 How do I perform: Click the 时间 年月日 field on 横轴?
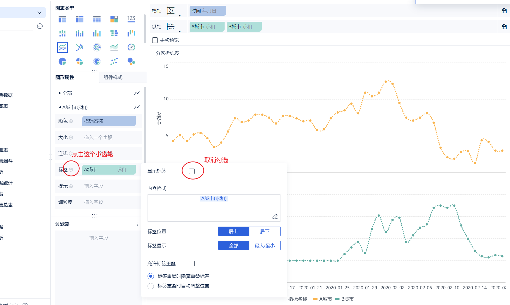click(208, 11)
